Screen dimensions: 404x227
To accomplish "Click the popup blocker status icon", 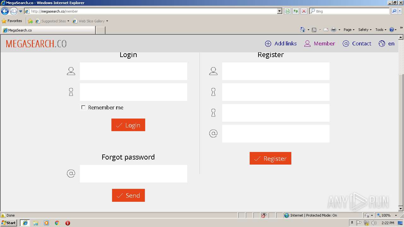I will pos(264,215).
